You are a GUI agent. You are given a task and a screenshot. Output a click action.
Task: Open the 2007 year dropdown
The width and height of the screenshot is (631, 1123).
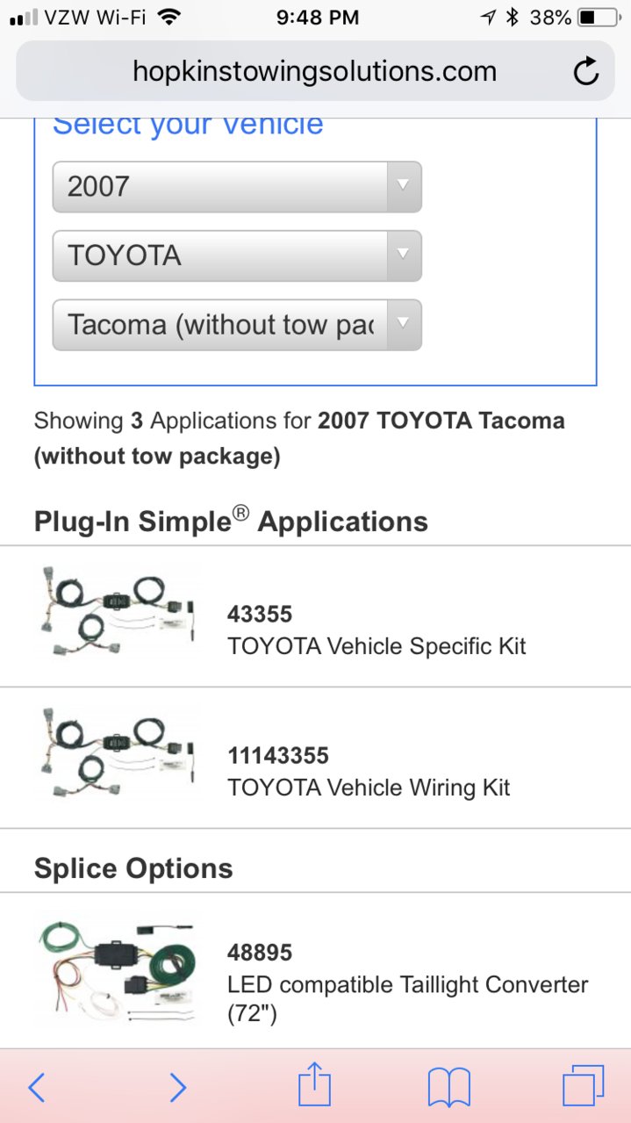(237, 186)
